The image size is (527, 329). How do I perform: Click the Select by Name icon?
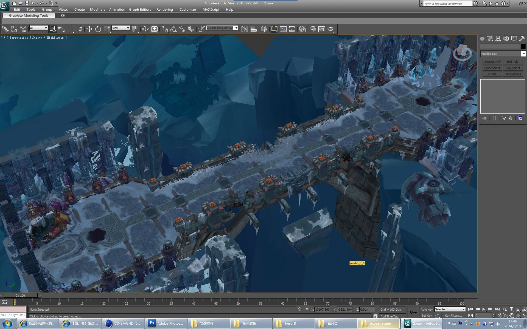(x=61, y=29)
